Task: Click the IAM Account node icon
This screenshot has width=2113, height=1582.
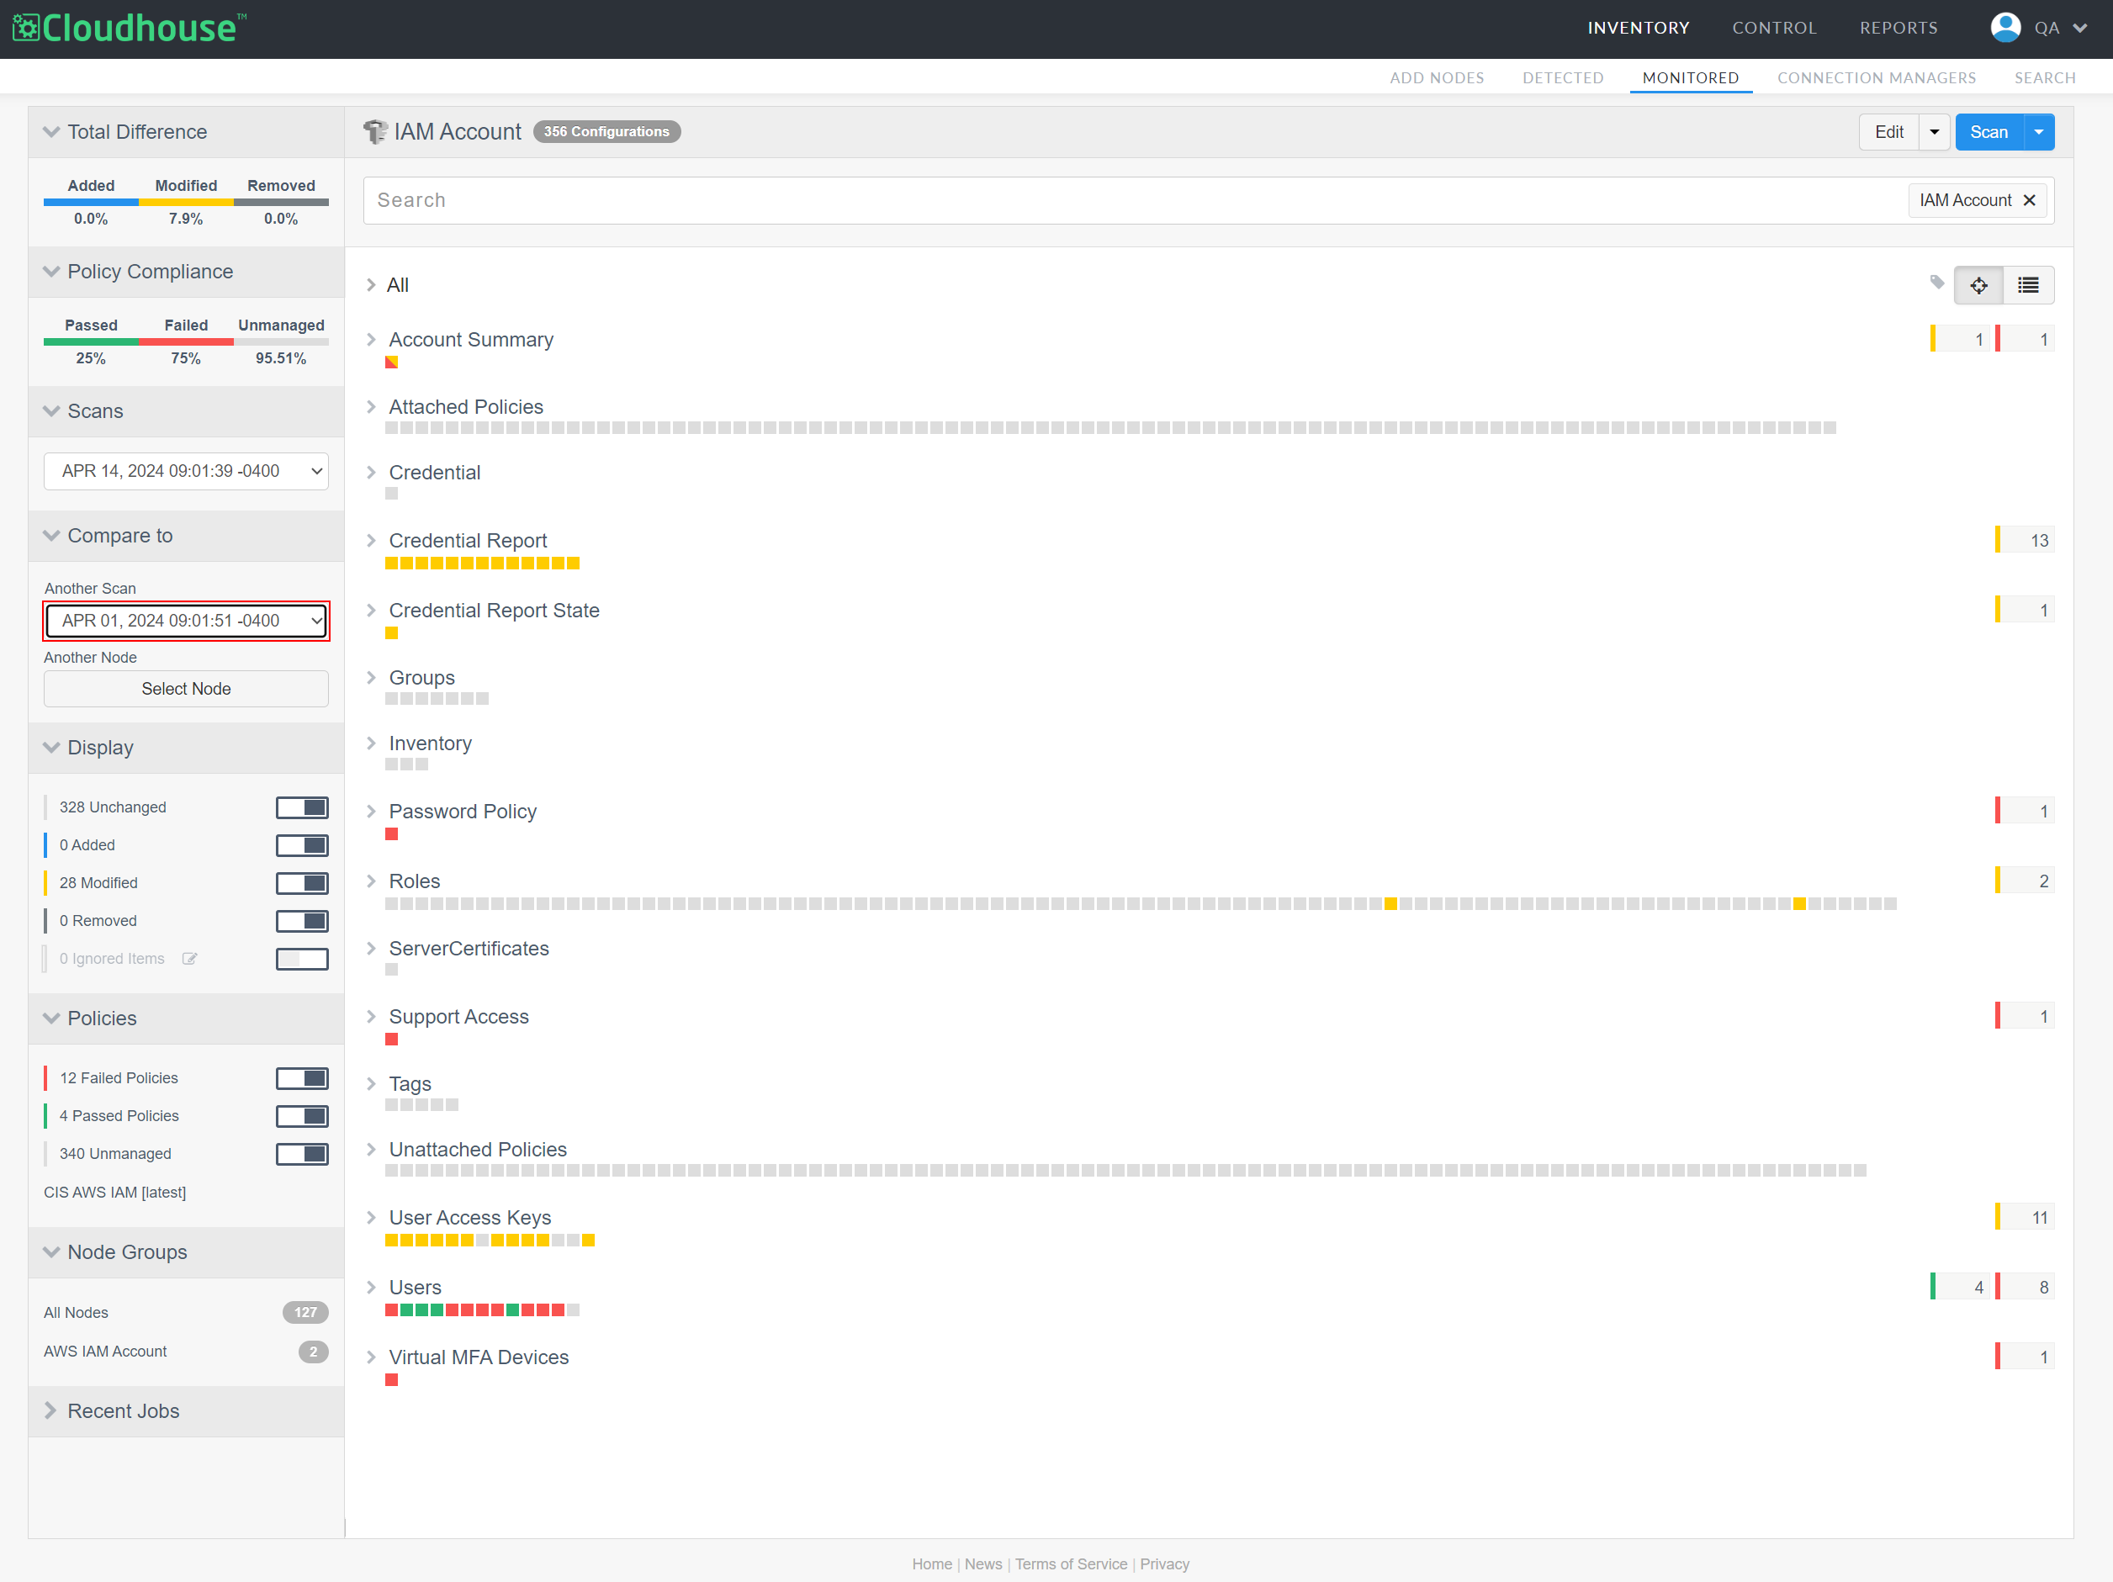Action: point(375,132)
